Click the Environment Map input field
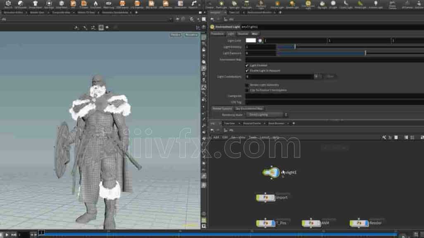This screenshot has width=424, height=238. pyautogui.click(x=334, y=59)
